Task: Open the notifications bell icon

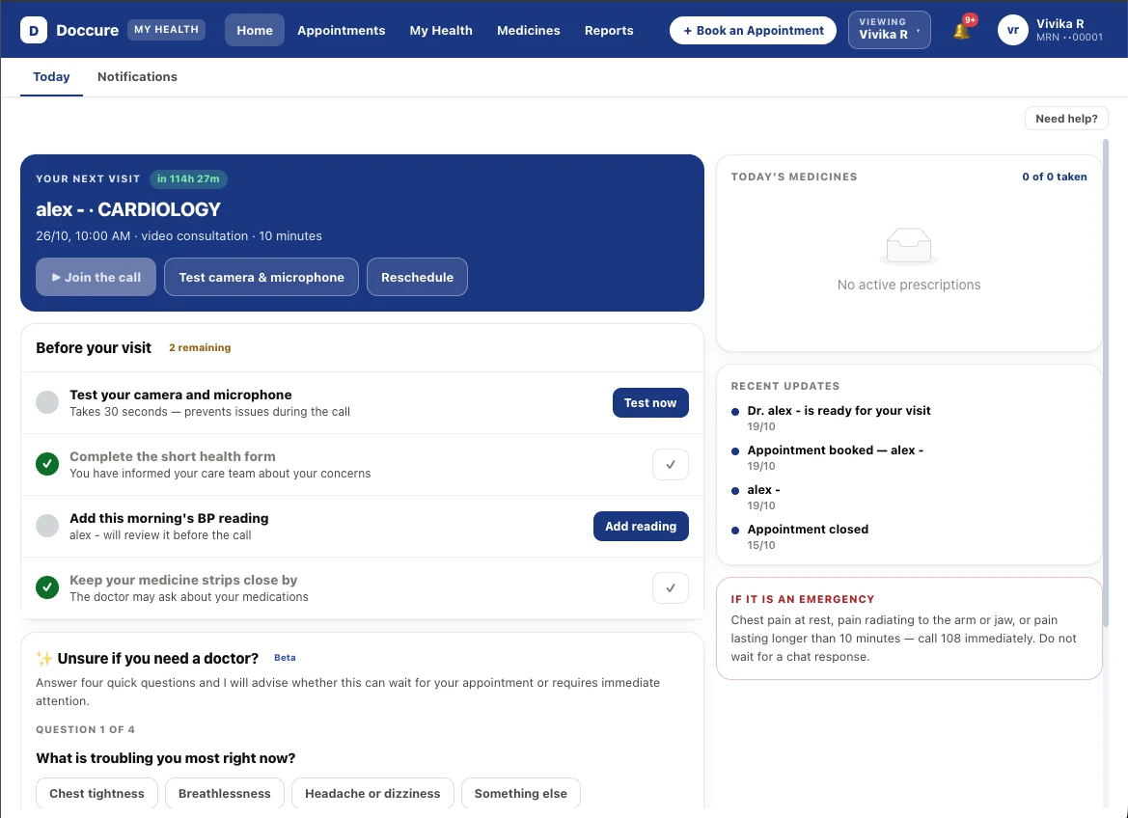Action: click(x=961, y=31)
